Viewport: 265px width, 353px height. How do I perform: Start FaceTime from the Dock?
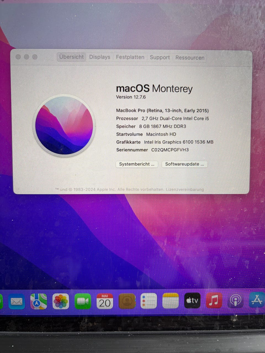click(x=83, y=301)
